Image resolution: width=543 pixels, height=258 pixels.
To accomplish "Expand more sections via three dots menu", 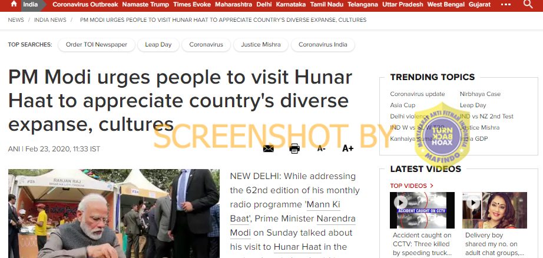I will coord(505,5).
